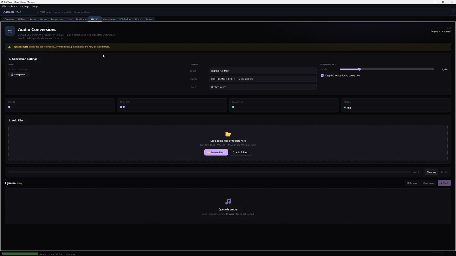
Task: Open the Quality dropdown (HQ CLANS-8)
Action: [x=263, y=79]
